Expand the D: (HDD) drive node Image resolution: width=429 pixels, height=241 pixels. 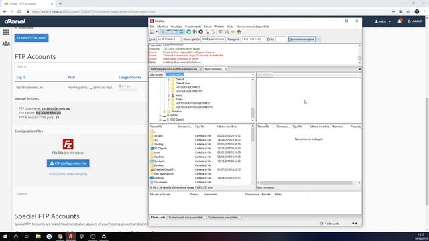pos(160,116)
